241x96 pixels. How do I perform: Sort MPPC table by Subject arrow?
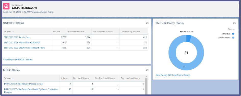(x=13, y=78)
